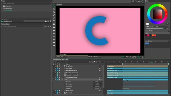
Task: Select the Pen tool
Action: (x=54, y=12)
